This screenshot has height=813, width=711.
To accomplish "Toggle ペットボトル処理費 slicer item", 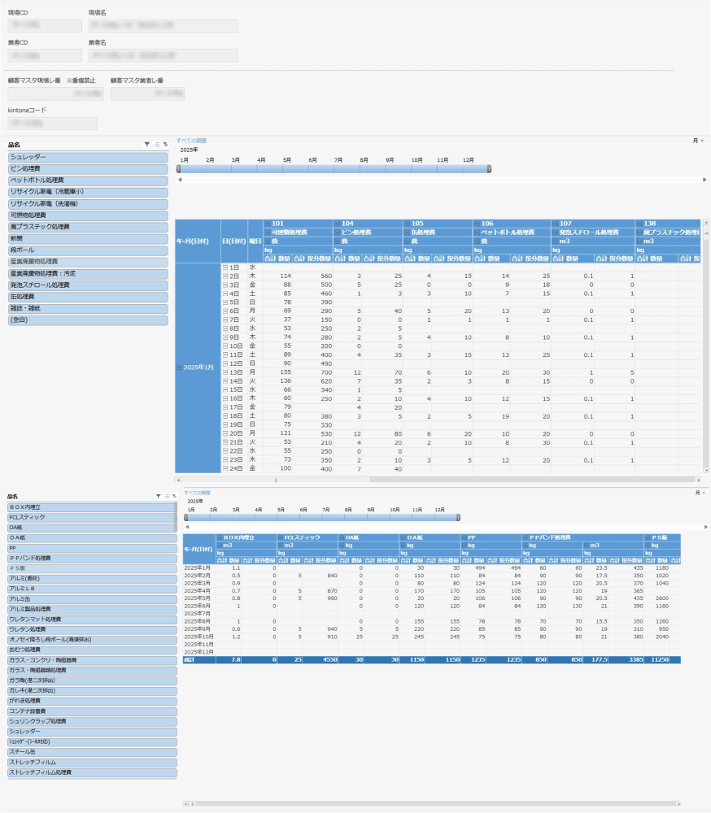I will tap(87, 180).
